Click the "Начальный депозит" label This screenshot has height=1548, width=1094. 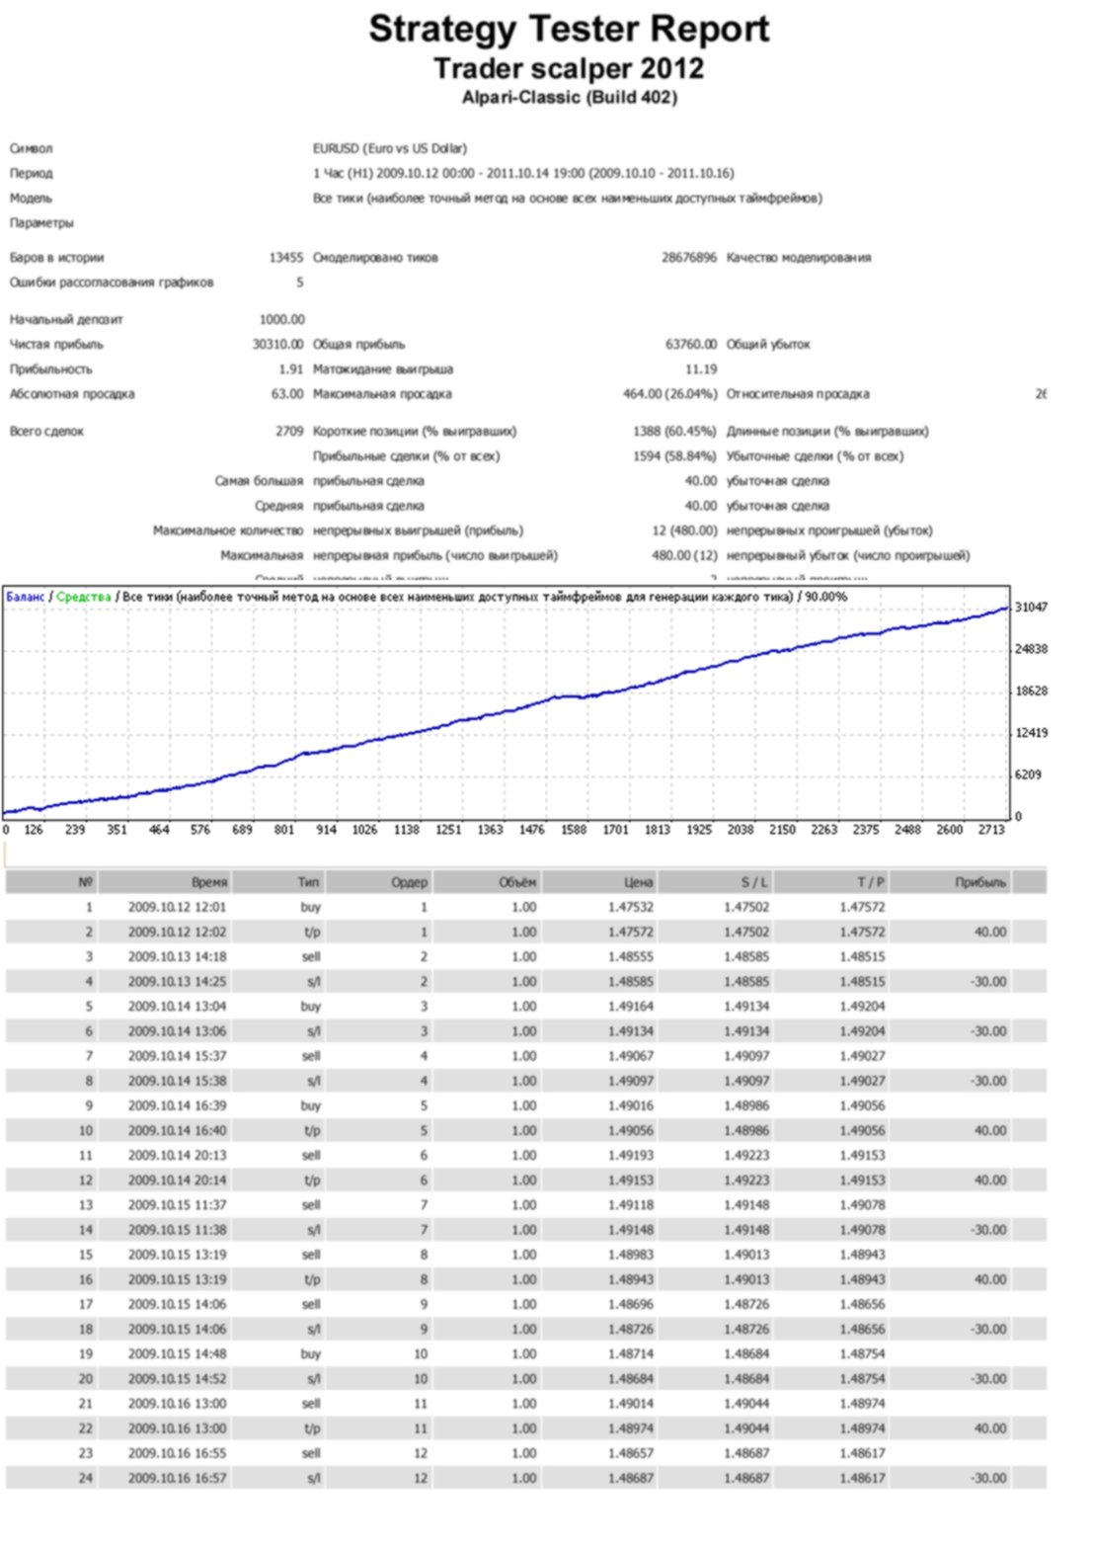pyautogui.click(x=66, y=320)
